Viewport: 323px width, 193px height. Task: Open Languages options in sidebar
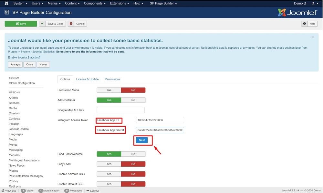16,134
